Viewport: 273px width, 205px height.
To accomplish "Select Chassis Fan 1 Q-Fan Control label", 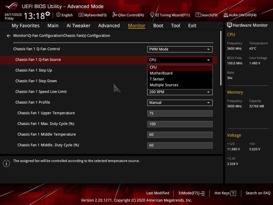I will [x=37, y=49].
